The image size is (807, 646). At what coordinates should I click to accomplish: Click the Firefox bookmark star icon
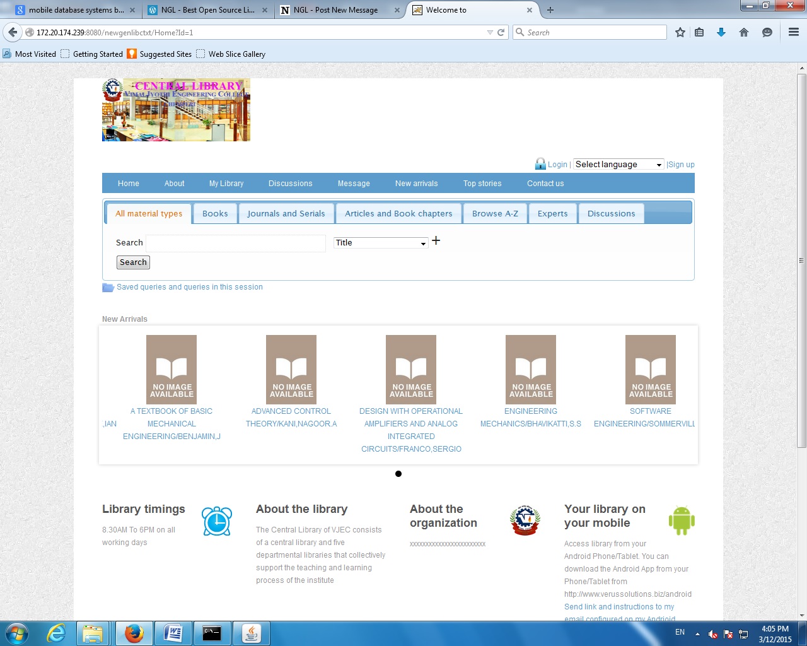[680, 33]
